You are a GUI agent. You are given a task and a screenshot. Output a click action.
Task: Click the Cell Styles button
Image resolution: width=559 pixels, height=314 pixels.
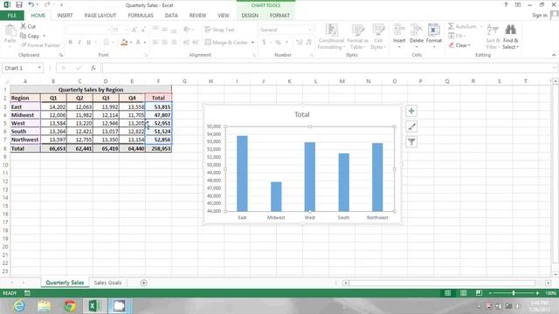click(x=378, y=36)
